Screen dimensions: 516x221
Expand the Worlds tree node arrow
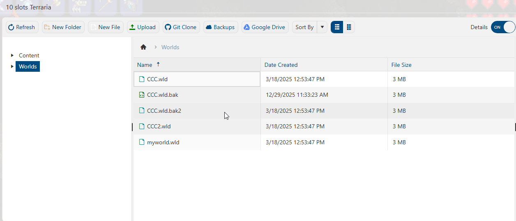pos(12,66)
